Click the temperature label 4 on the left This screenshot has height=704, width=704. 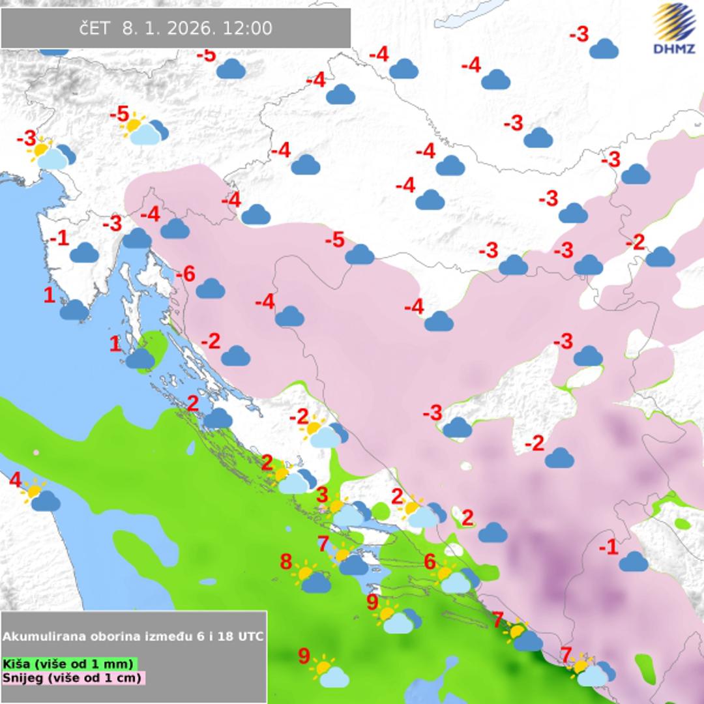pyautogui.click(x=15, y=480)
